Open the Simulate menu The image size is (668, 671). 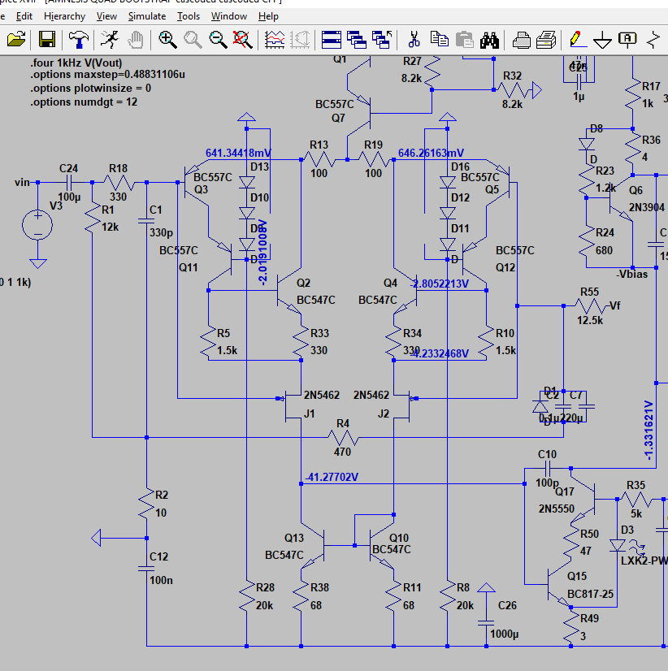click(x=147, y=16)
